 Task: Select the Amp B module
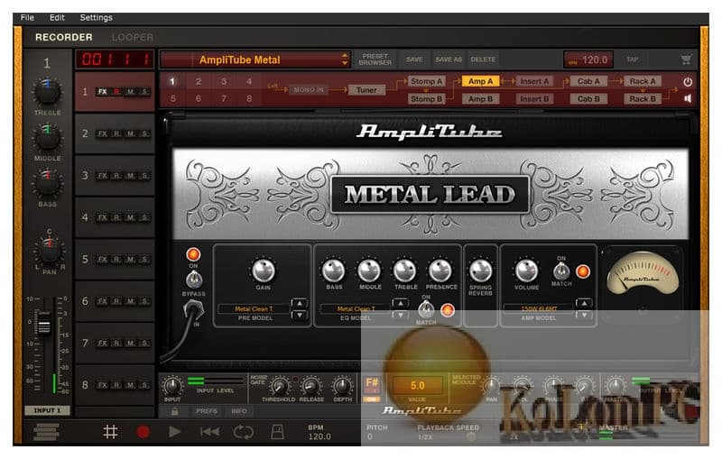(480, 99)
